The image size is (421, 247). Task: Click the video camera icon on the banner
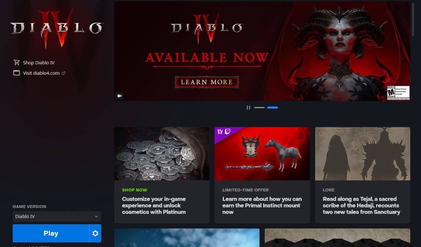pyautogui.click(x=119, y=96)
